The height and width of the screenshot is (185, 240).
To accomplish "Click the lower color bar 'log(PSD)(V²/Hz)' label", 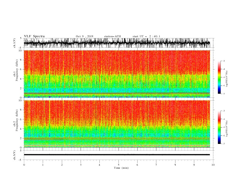I will pyautogui.click(x=227, y=129).
